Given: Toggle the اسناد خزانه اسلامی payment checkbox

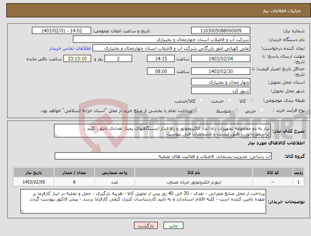Looking at the screenshot, I should click(198, 110).
